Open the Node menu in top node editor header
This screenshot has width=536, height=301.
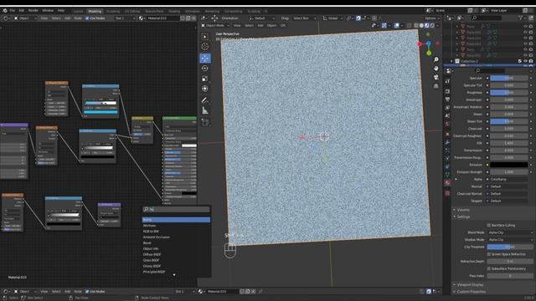(x=78, y=18)
